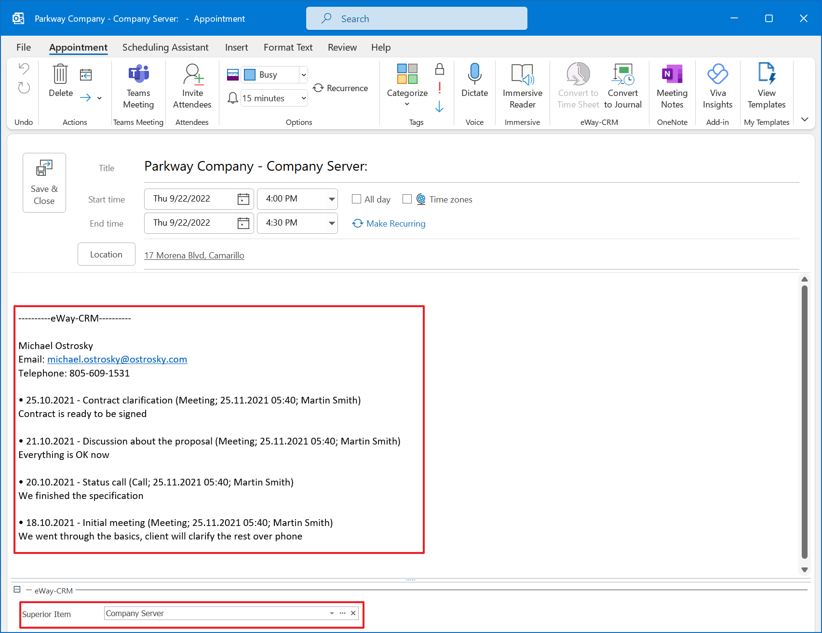This screenshot has height=633, width=822.
Task: Select the Appointment tab
Action: tap(78, 47)
